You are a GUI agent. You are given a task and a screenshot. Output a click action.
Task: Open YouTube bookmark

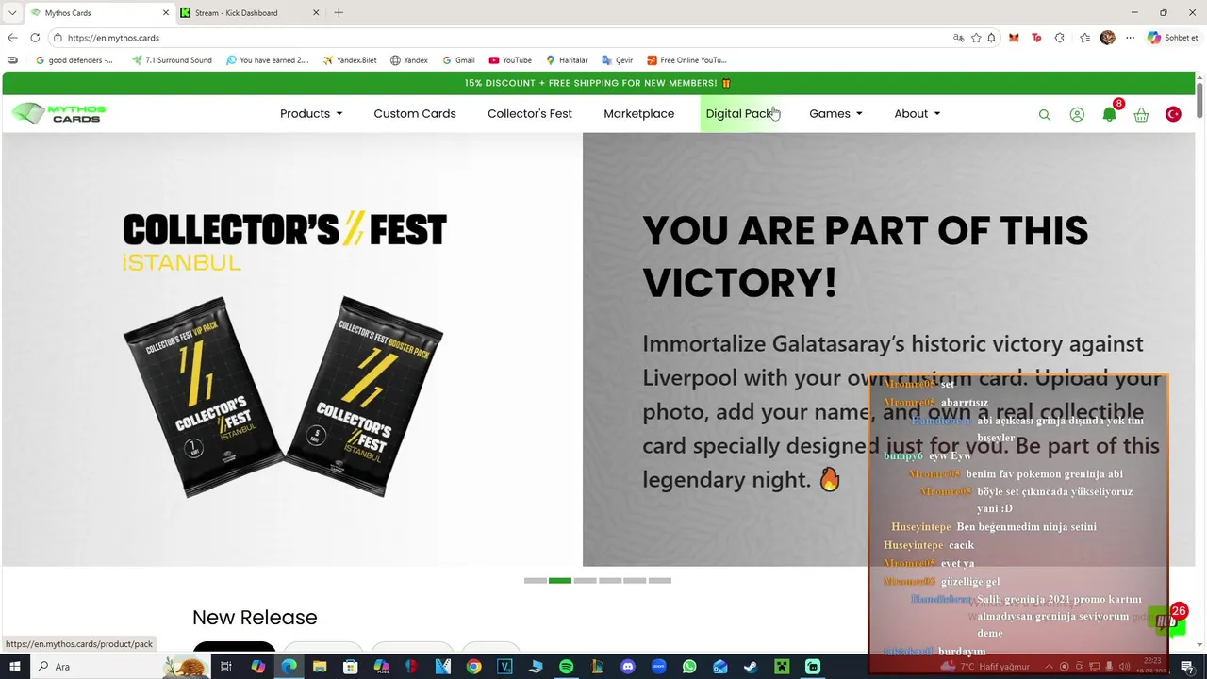(510, 60)
